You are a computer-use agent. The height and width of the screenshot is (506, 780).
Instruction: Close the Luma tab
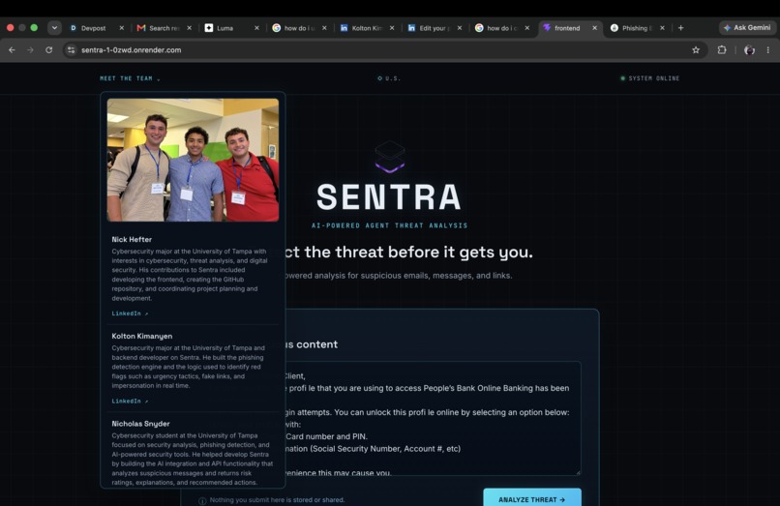(256, 28)
